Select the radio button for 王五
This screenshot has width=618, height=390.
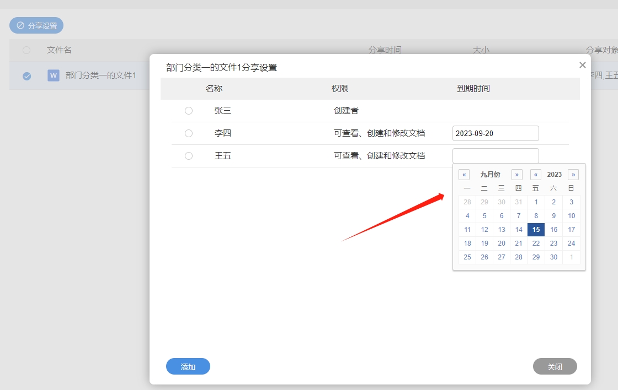pos(189,156)
